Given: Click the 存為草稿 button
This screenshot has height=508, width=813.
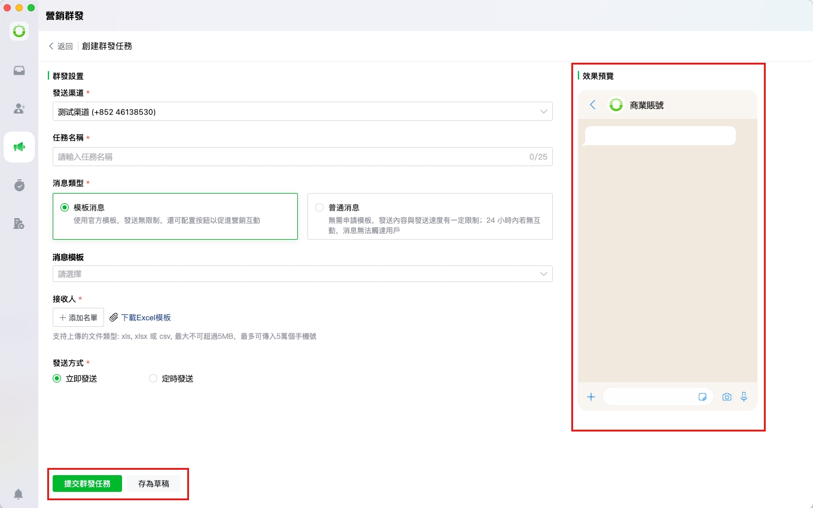Looking at the screenshot, I should click(154, 483).
